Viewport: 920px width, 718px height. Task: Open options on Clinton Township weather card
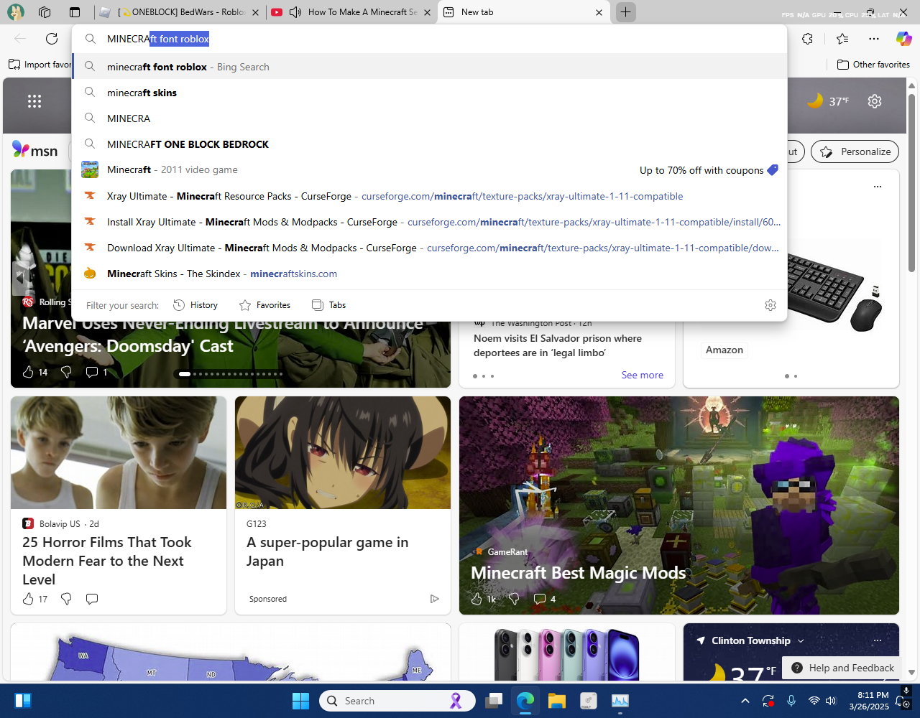pos(878,640)
